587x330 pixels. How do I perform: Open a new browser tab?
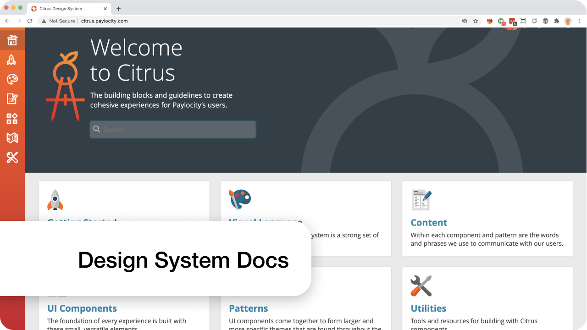click(118, 9)
